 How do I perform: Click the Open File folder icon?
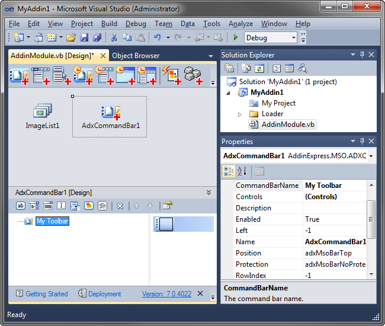[71, 37]
